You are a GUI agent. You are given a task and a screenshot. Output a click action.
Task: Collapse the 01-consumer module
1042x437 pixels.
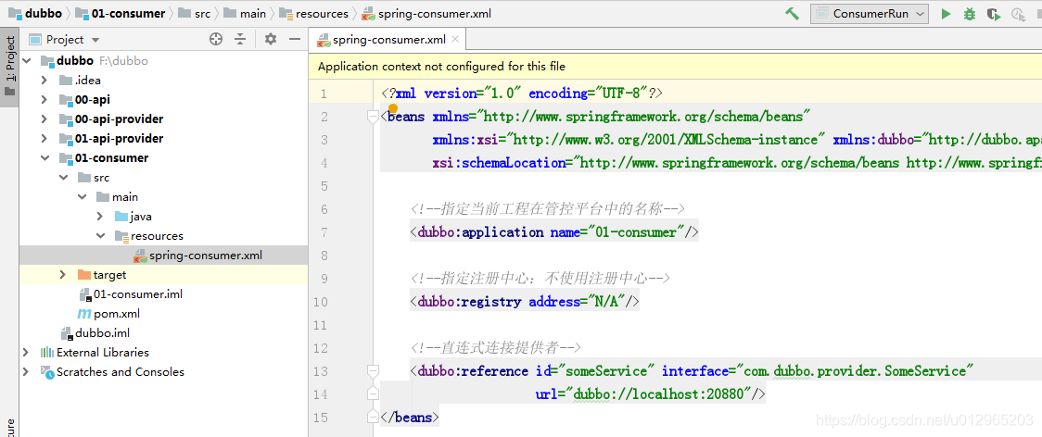pyautogui.click(x=44, y=158)
